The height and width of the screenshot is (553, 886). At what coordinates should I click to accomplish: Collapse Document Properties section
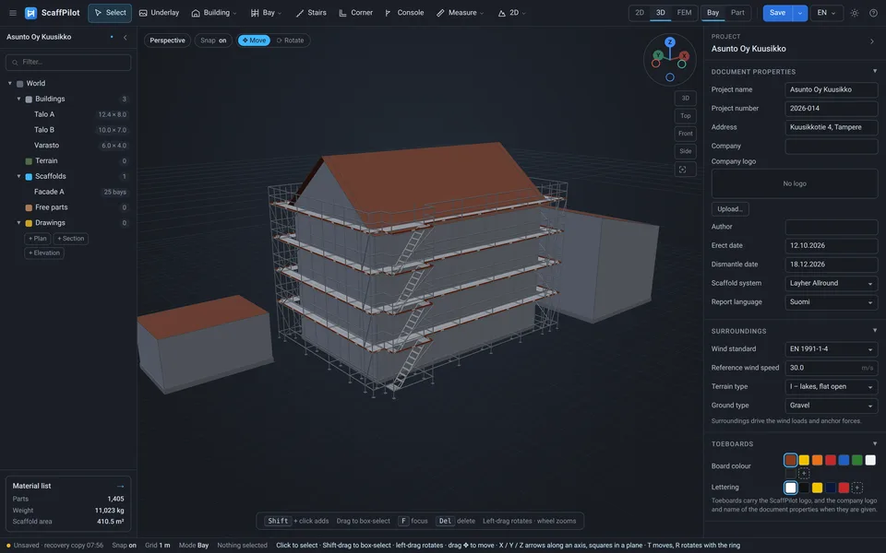[x=875, y=72]
